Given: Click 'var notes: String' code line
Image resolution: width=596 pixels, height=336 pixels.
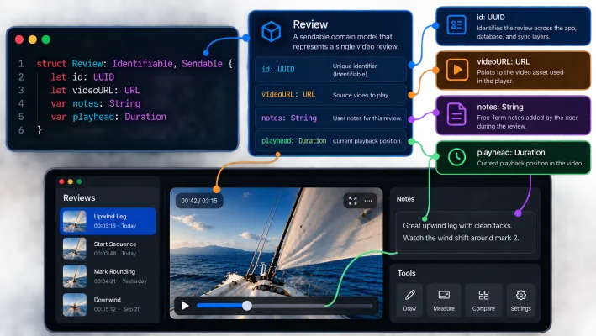Looking at the screenshot, I should pos(95,103).
